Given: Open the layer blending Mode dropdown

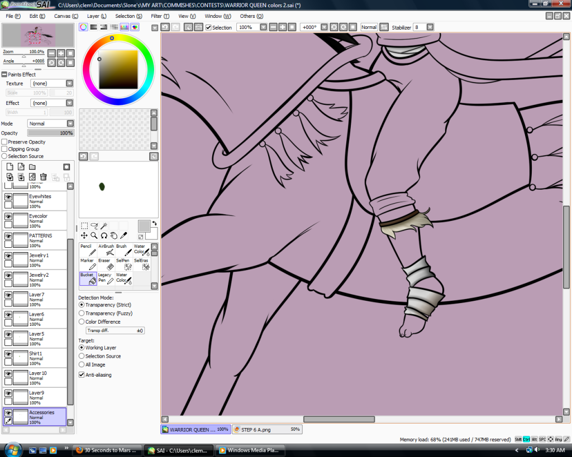Looking at the screenshot, I should click(x=70, y=123).
